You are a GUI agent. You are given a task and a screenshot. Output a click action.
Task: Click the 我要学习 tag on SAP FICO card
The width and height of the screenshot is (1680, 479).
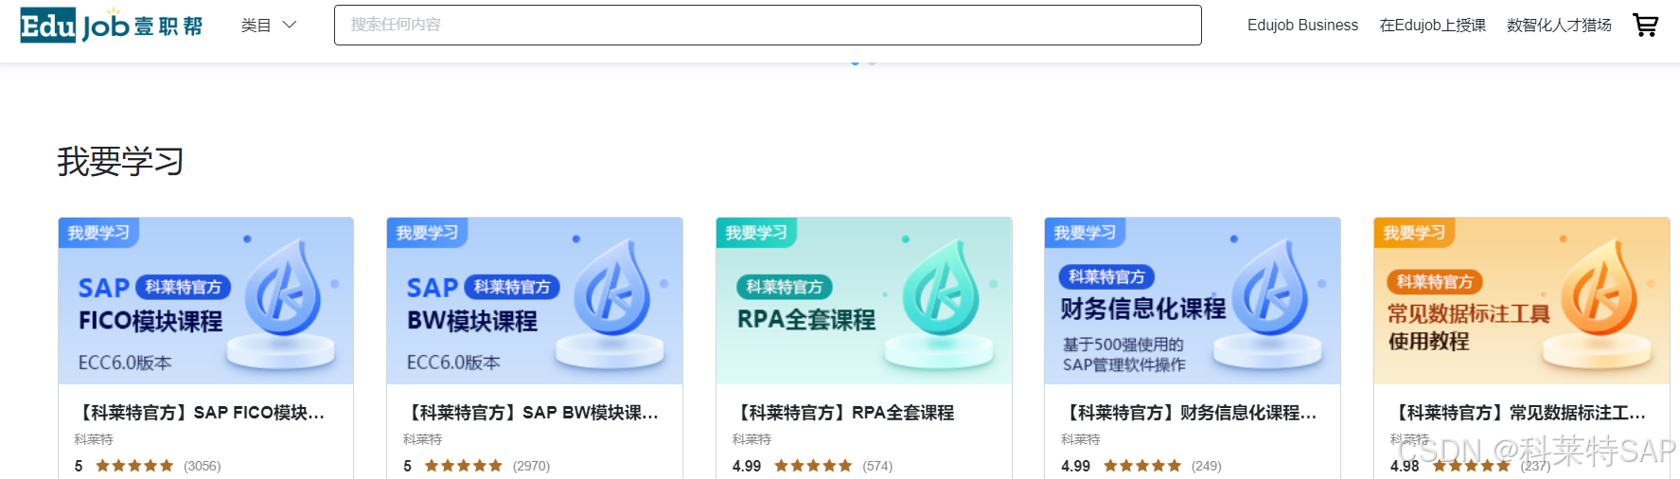pyautogui.click(x=98, y=233)
